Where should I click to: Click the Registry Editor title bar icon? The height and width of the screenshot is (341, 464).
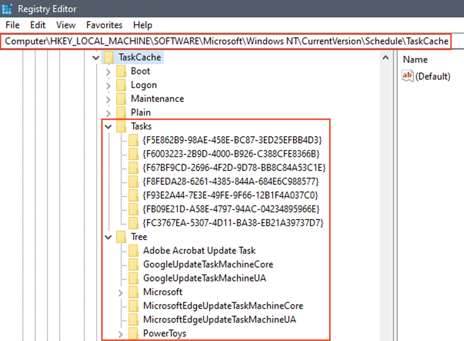pyautogui.click(x=7, y=8)
